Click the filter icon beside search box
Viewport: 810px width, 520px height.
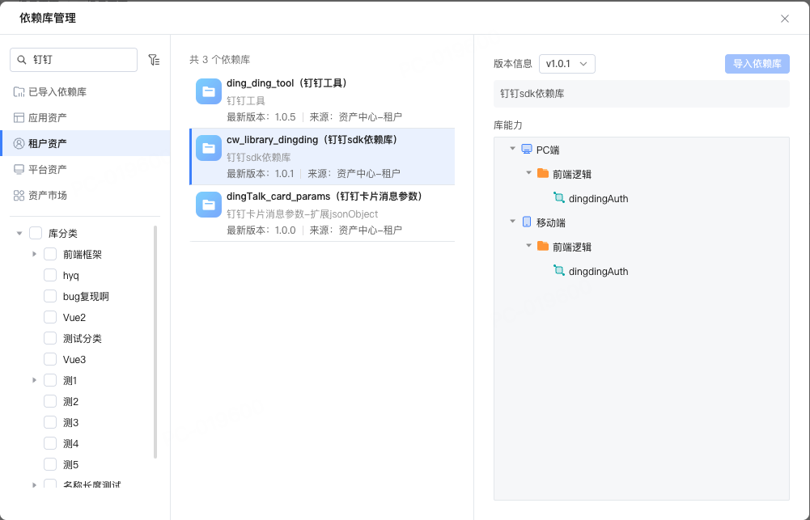coord(154,60)
